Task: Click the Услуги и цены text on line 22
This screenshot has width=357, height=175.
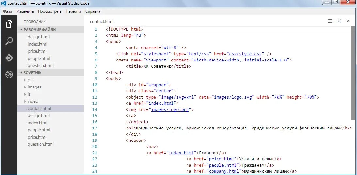Action: (x=255, y=159)
